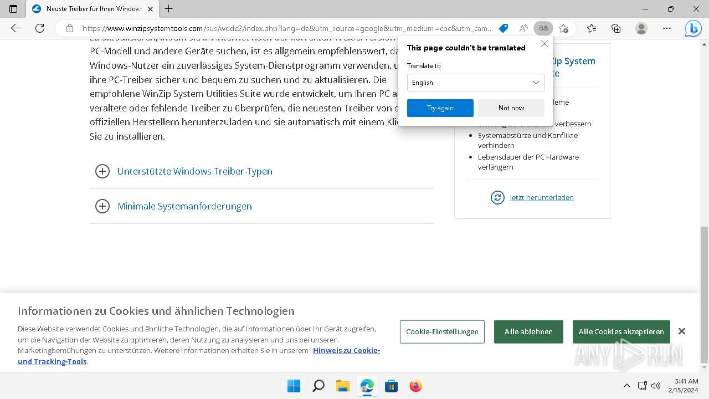Click Alle Cookies akzeptieren button
This screenshot has width=709, height=399.
tap(621, 331)
